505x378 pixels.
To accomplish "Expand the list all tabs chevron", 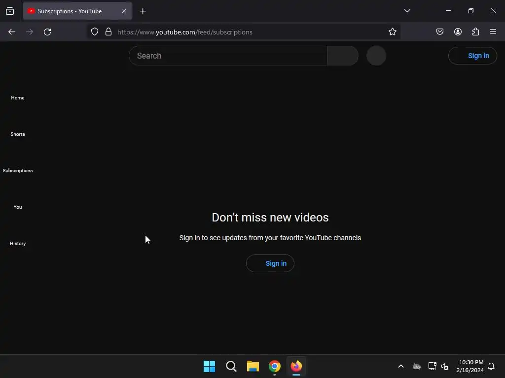I will [407, 11].
